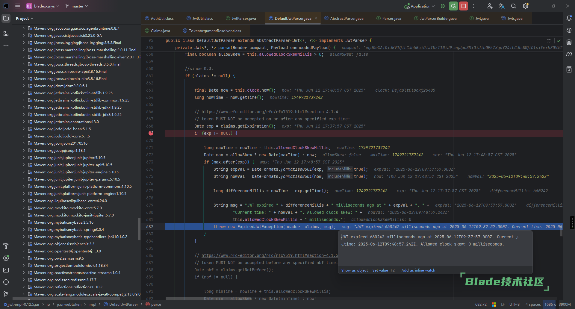Switch to the Jwts.java tab
The height and width of the screenshot is (309, 575).
click(x=512, y=18)
